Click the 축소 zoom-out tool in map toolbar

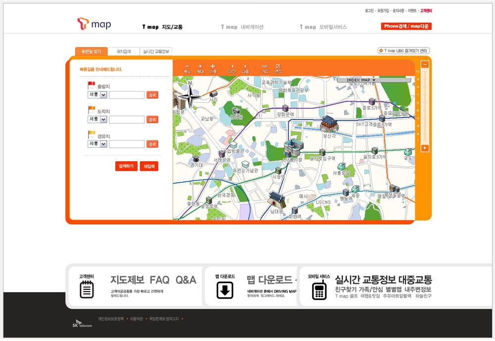tap(187, 68)
